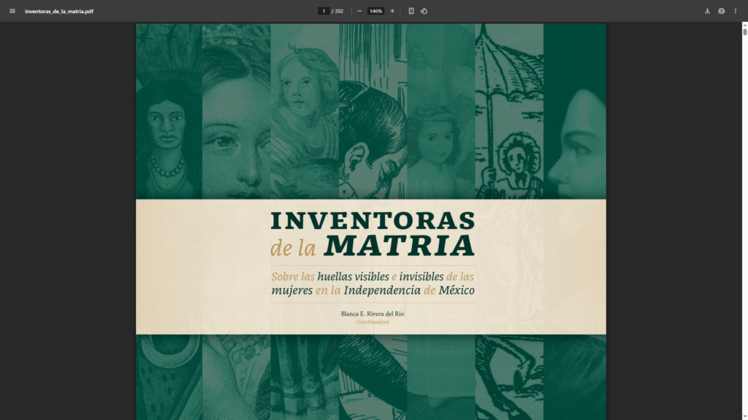
Task: Click the file name inventoras_de_la_matria.pdf
Action: 59,11
